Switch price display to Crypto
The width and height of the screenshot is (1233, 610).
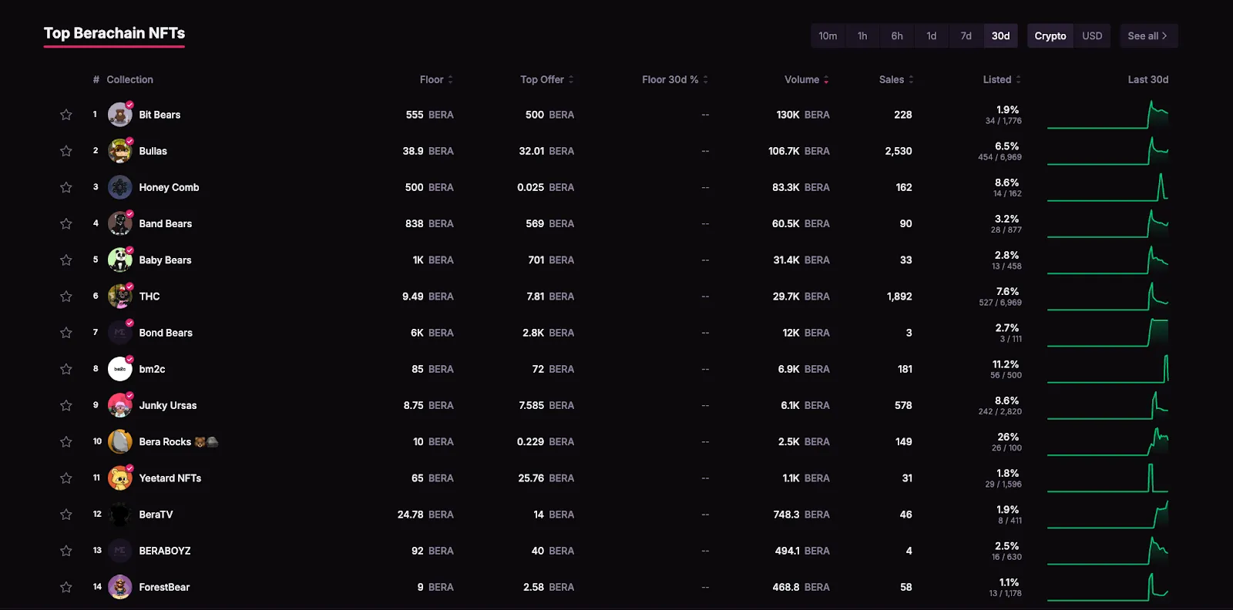1050,36
